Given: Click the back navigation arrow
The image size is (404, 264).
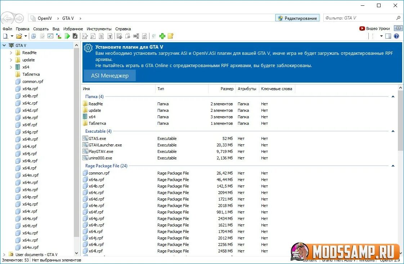Looking at the screenshot, I should pyautogui.click(x=7, y=18).
